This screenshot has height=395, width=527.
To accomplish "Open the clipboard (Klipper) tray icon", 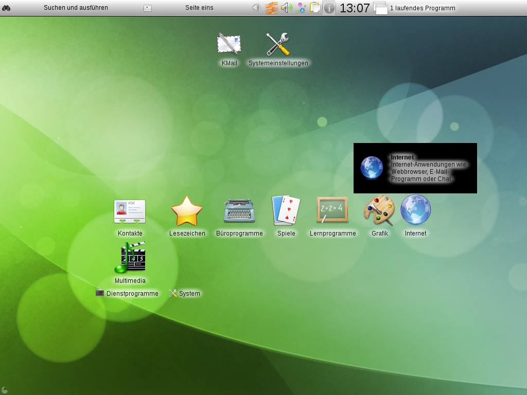I will [x=314, y=8].
